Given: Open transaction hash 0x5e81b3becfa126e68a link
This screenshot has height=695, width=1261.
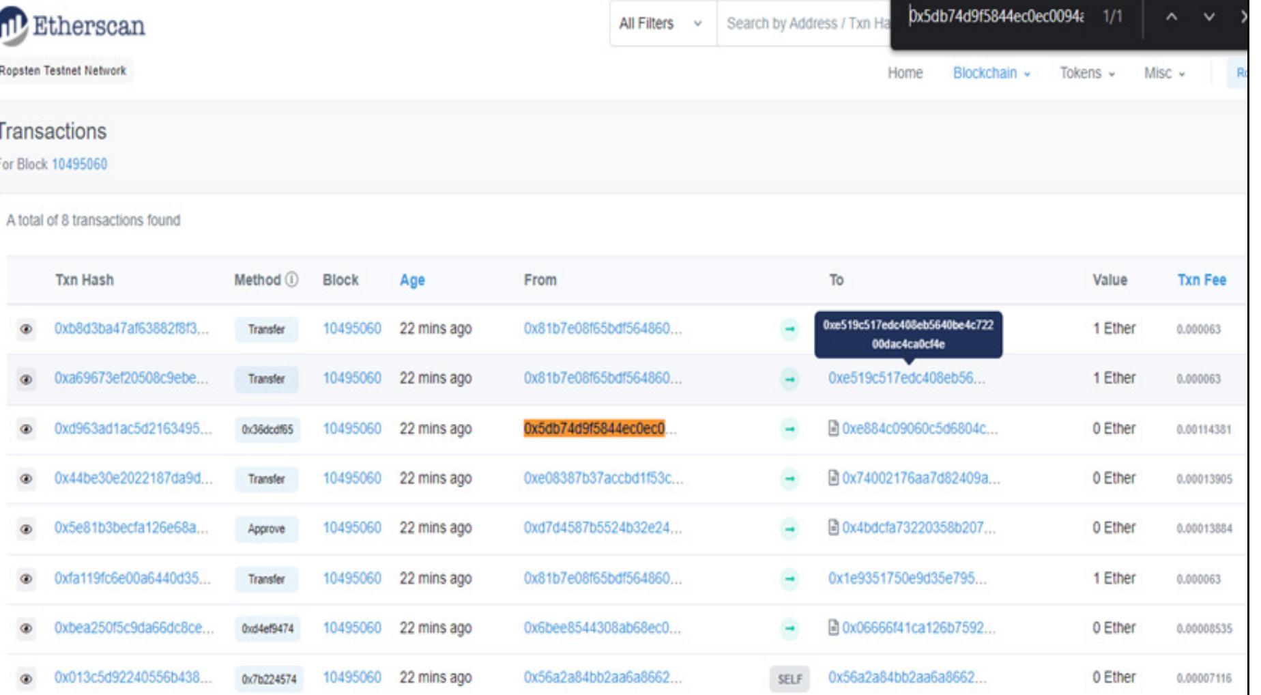Looking at the screenshot, I should (131, 528).
